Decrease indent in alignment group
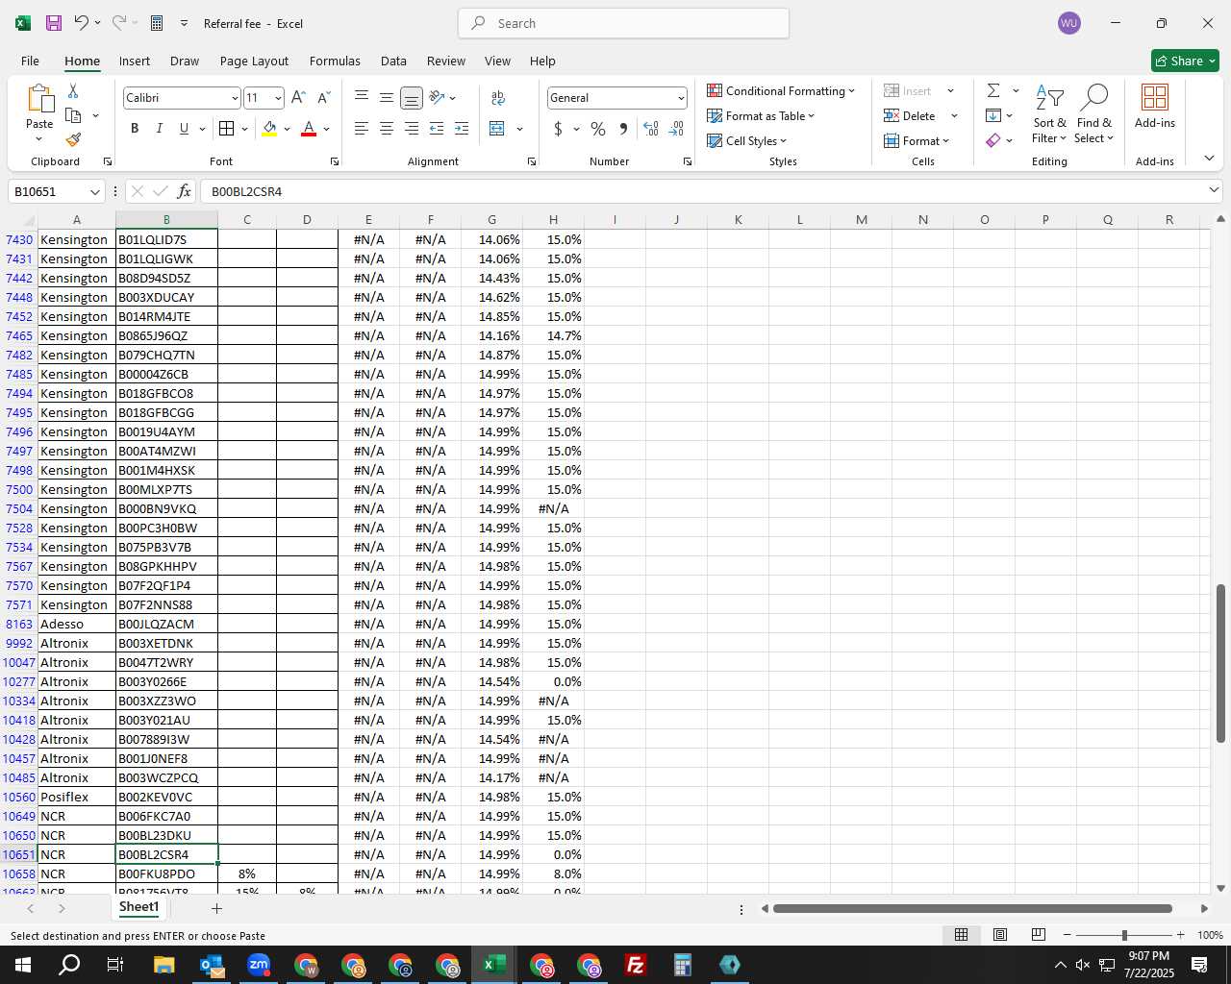 tap(437, 129)
